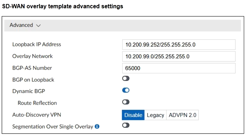This screenshot has width=246, height=136.
Task: Select Disable for Auto-Discovery VPN
Action: 133,115
